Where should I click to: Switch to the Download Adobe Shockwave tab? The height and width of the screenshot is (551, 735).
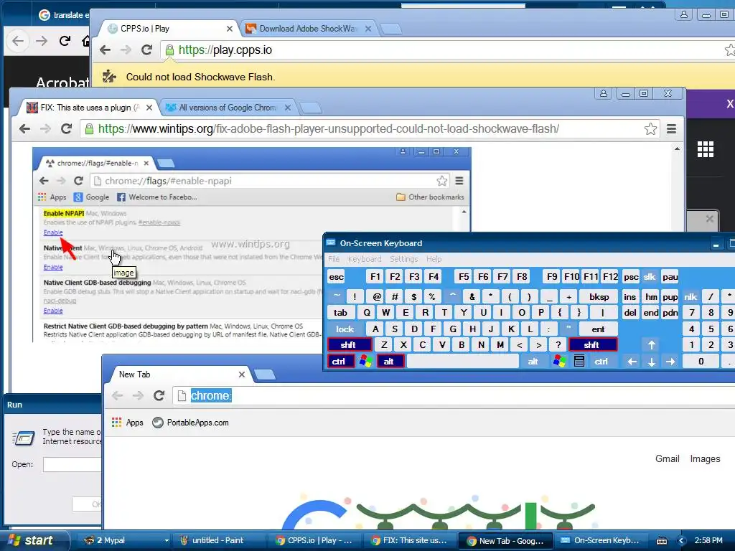pyautogui.click(x=309, y=29)
